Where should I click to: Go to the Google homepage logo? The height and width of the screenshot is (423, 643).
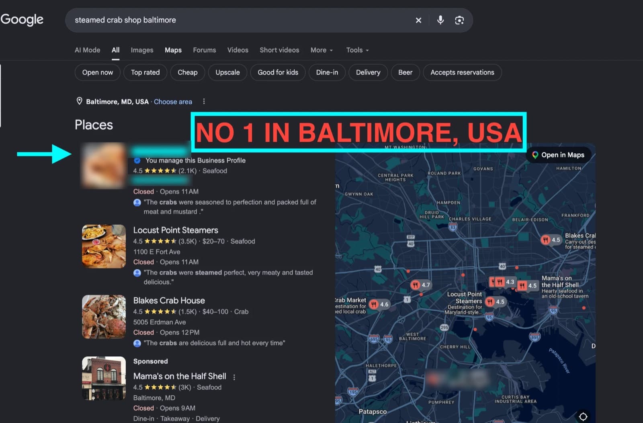pyautogui.click(x=22, y=20)
